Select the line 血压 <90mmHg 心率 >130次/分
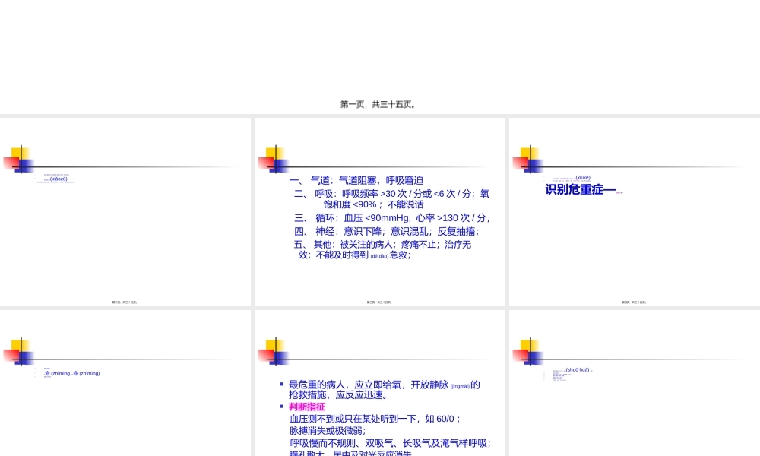 click(389, 217)
